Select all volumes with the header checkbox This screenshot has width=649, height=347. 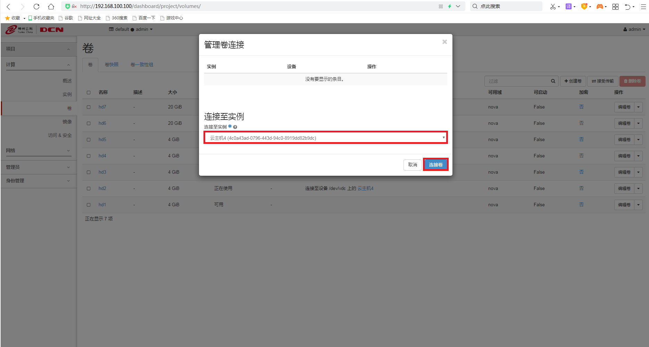coord(89,92)
